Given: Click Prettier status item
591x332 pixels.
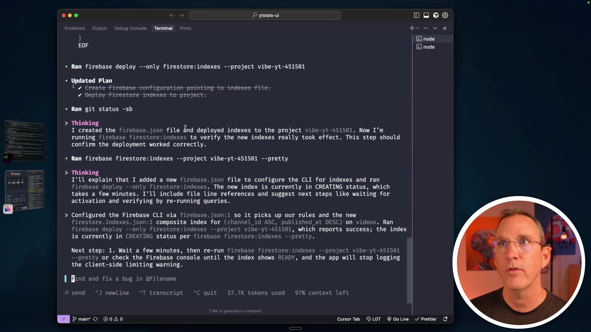Looking at the screenshot, I should point(426,319).
